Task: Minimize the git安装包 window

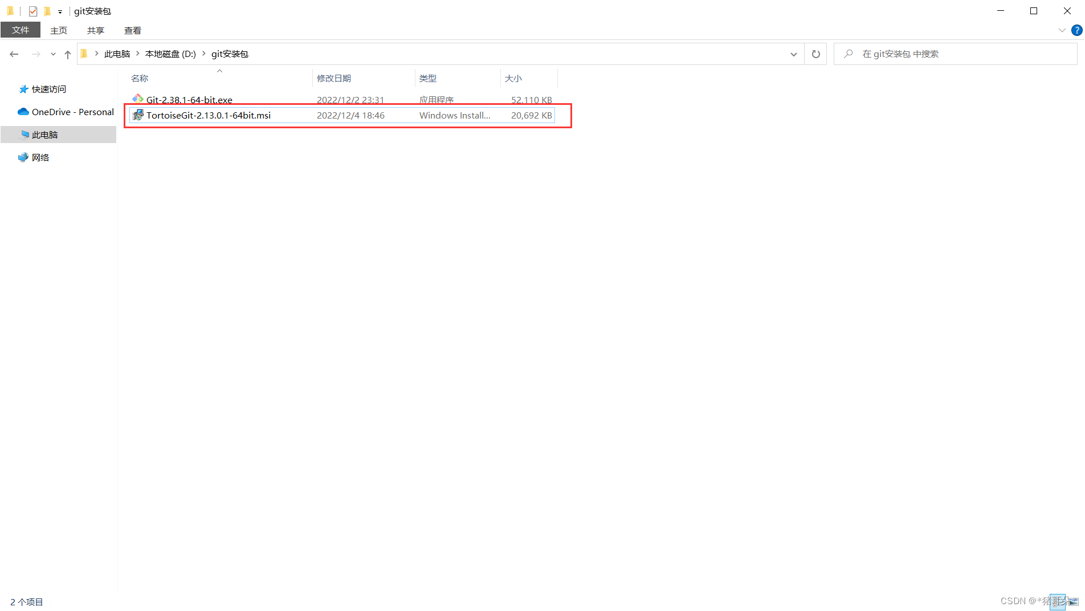Action: coord(1001,11)
